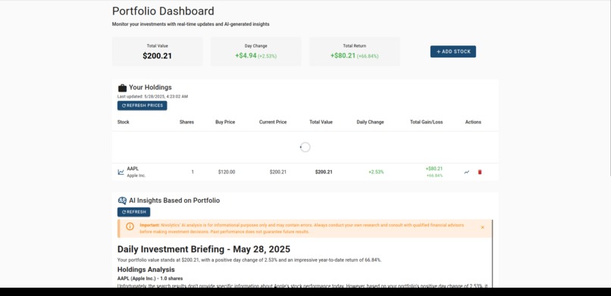
Task: Click the Stock column header
Action: tap(123, 122)
